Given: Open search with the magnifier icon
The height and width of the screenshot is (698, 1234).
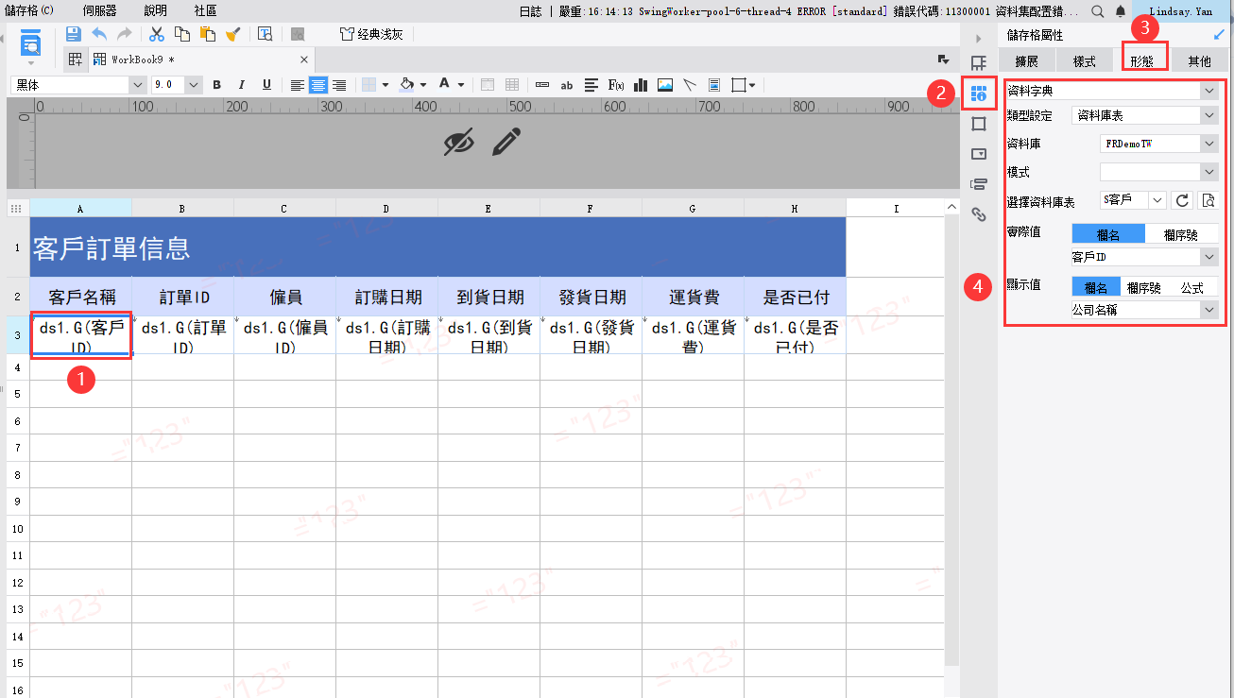Looking at the screenshot, I should [x=1098, y=10].
